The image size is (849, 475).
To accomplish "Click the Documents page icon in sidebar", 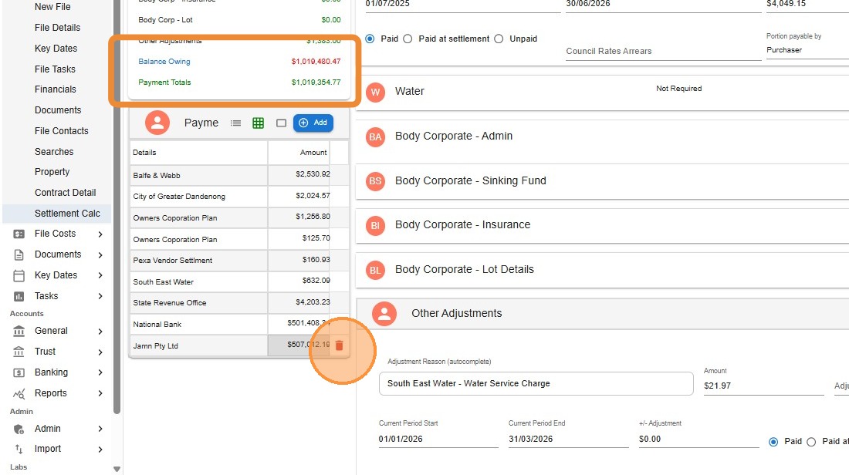I will pyautogui.click(x=19, y=254).
